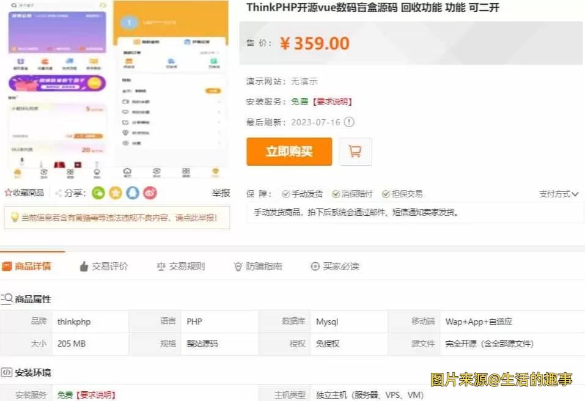This screenshot has height=401, width=585.
Task: Select the 手动发货 guarantee option
Action: coord(302,194)
